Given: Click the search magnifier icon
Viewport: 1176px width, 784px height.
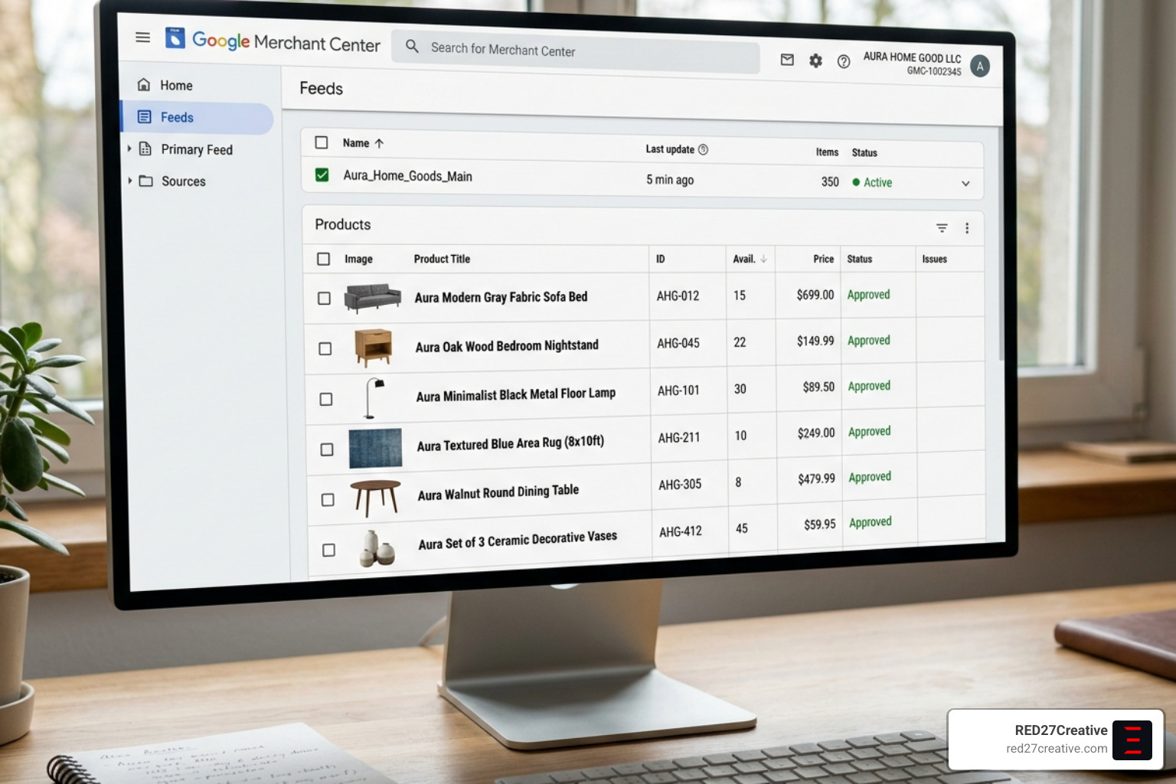Looking at the screenshot, I should pos(412,47).
